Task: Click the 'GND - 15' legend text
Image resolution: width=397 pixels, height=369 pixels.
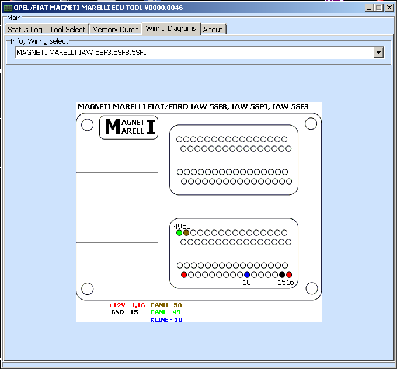Action: [124, 312]
